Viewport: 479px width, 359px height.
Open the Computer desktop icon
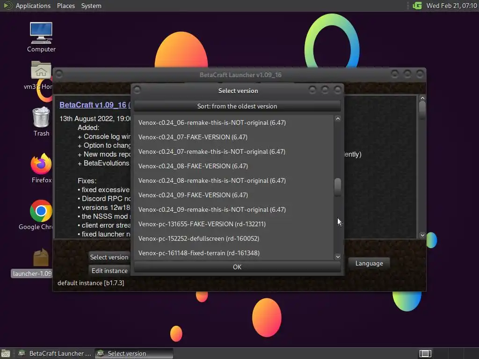coord(41,37)
